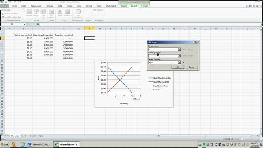Click the $3.00 price cell
This screenshot has height=148, width=263.
(23, 48)
